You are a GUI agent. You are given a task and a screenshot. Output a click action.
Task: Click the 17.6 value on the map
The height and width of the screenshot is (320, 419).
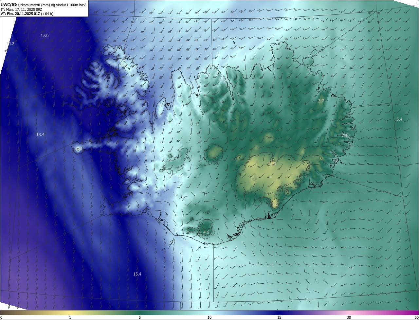45,35
